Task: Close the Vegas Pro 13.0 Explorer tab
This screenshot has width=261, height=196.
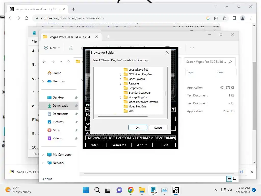Action: [x=96, y=37]
